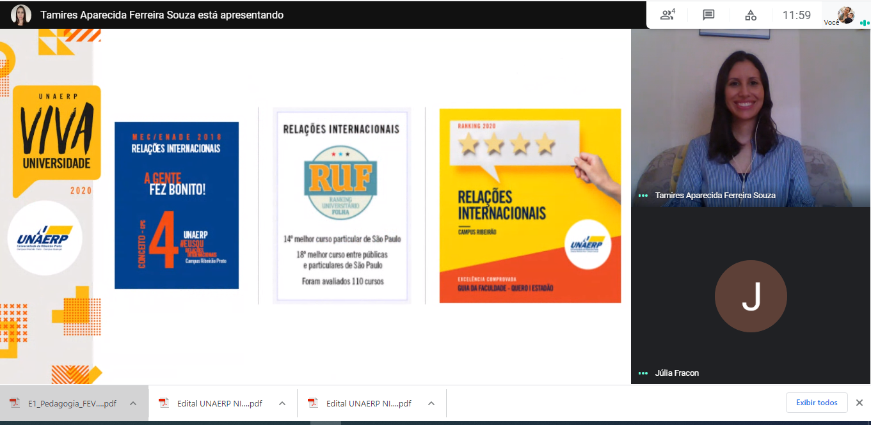The width and height of the screenshot is (871, 425).
Task: Select Tamires Aparecida Ferreira Souza's video tile
Action: tap(750, 118)
